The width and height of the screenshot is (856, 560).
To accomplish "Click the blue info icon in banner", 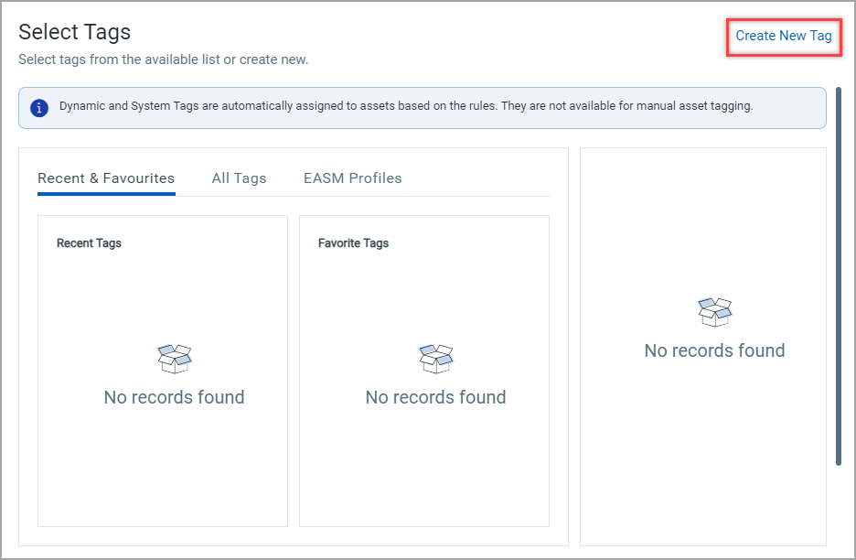I will point(39,107).
